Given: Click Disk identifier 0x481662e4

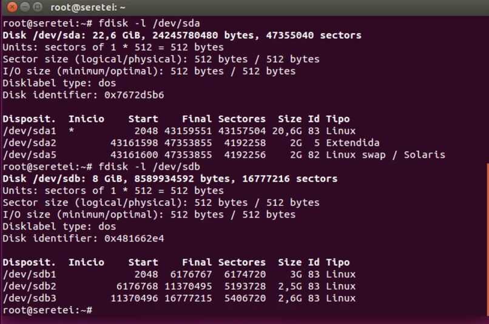Looking at the screenshot, I should coord(83,239).
